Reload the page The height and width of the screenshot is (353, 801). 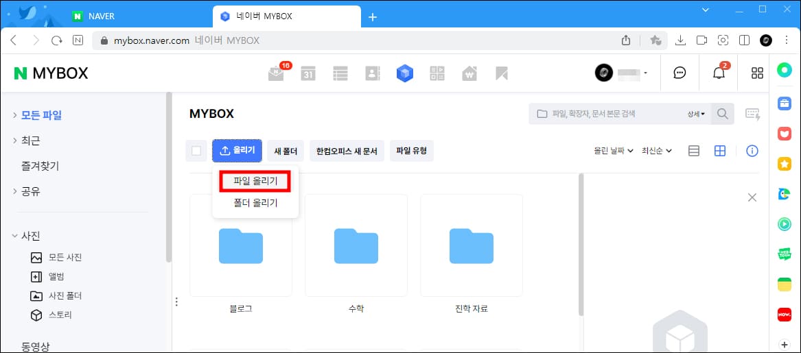[57, 40]
